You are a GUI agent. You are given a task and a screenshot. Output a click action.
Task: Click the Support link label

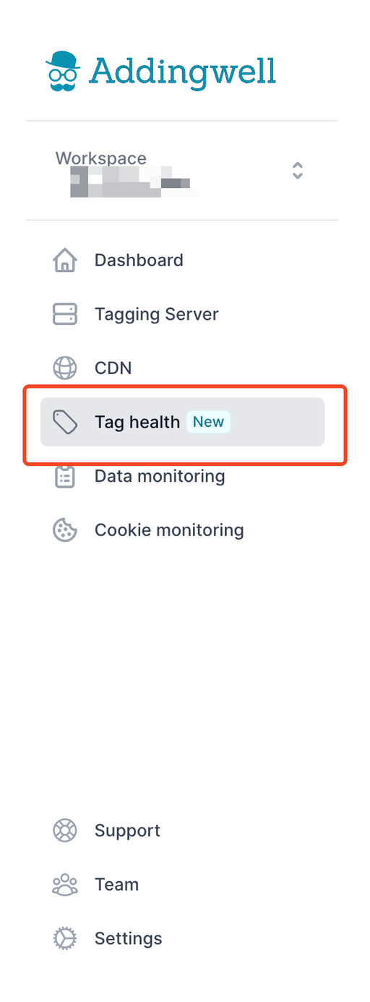click(127, 831)
